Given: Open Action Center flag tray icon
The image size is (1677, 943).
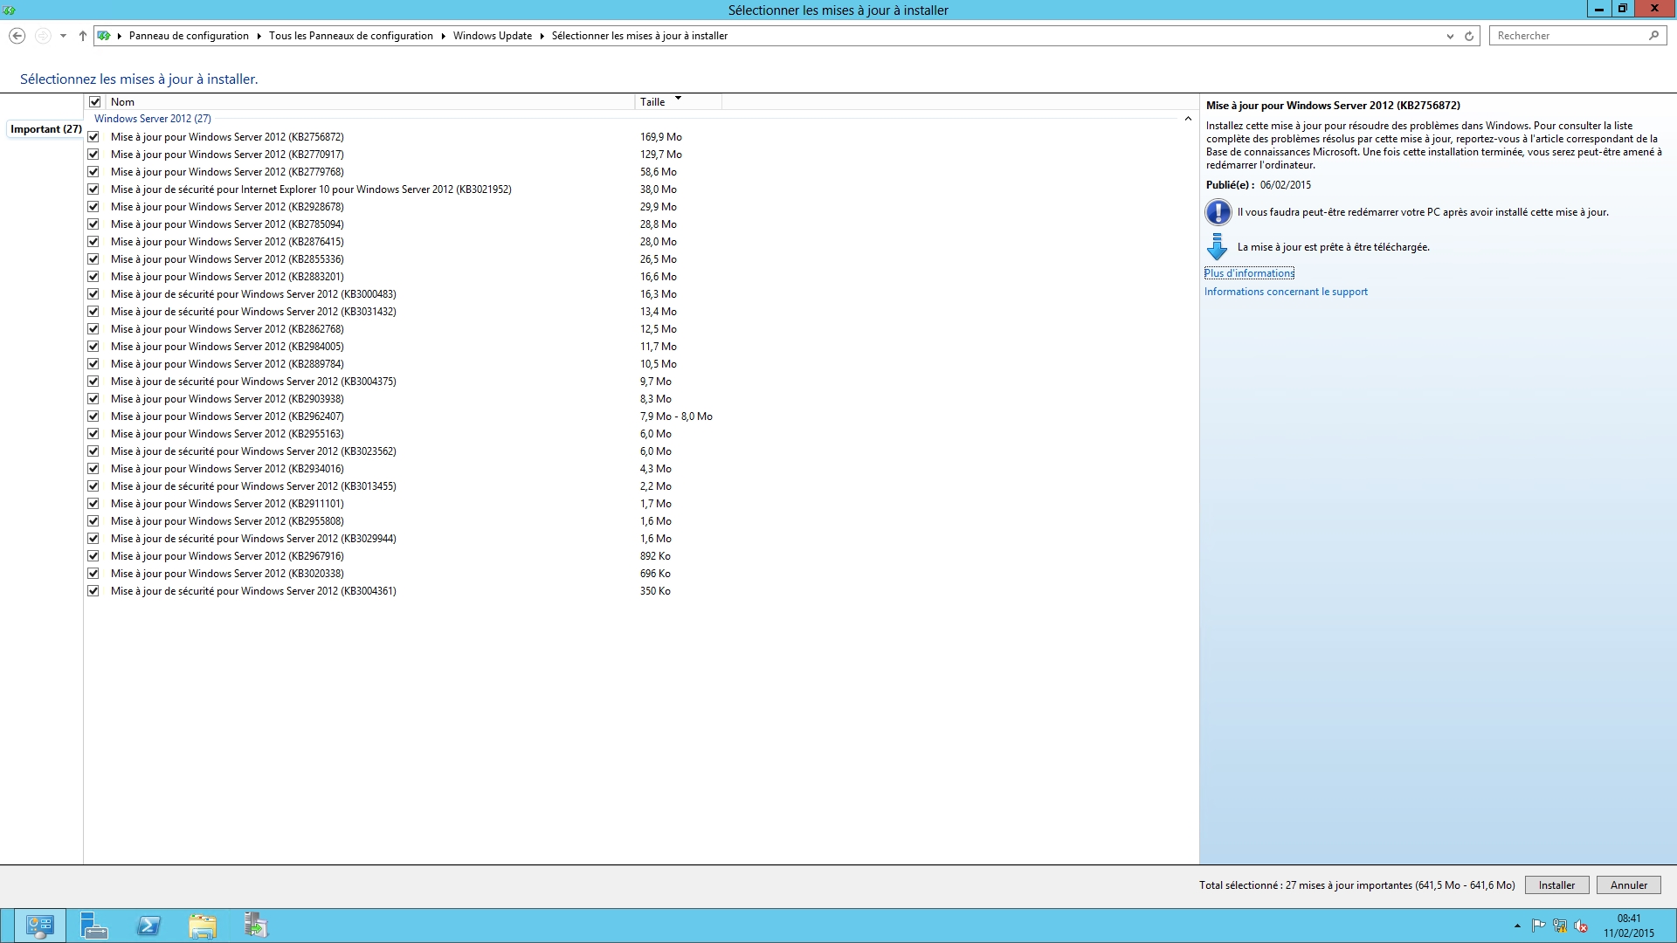Looking at the screenshot, I should coord(1539,926).
